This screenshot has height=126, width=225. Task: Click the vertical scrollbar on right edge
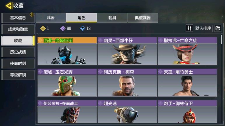point(221,40)
